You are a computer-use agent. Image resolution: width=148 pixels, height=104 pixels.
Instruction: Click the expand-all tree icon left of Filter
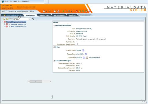[x=4, y=19]
